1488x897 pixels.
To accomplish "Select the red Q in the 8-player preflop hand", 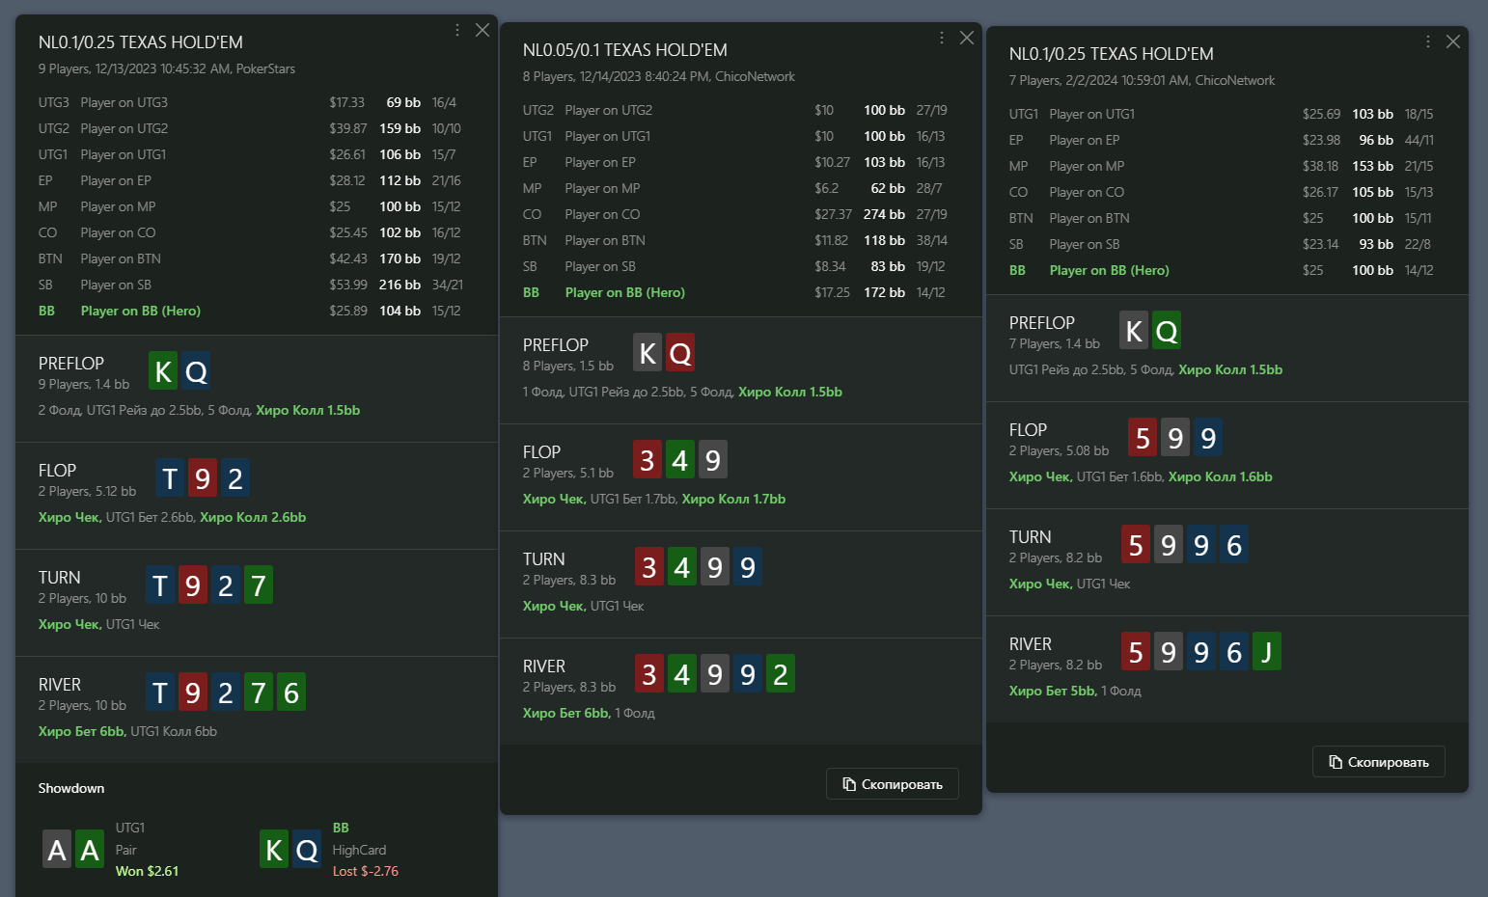I will click(680, 353).
